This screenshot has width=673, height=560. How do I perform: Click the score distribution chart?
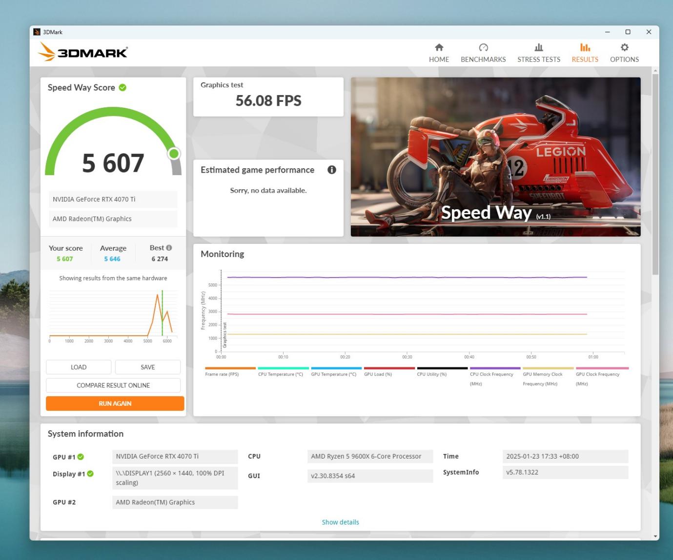click(113, 316)
